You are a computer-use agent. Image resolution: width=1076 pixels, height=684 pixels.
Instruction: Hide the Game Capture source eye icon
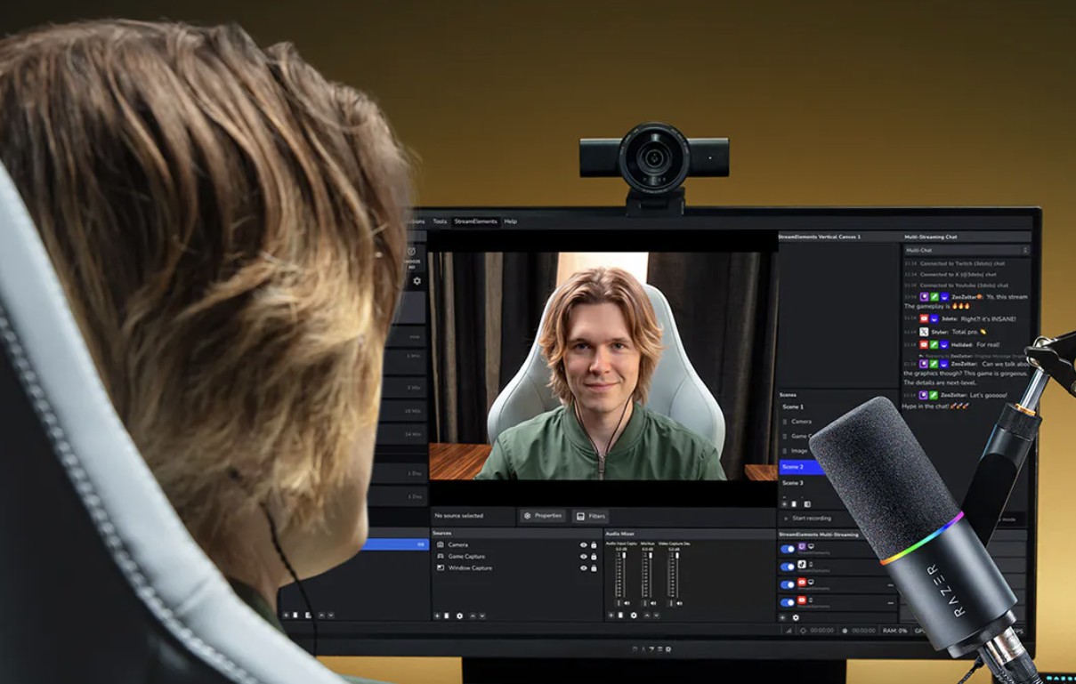584,556
